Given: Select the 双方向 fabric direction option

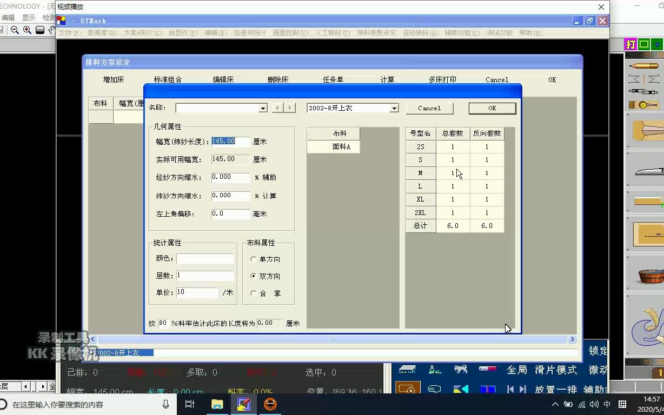Looking at the screenshot, I should point(253,275).
